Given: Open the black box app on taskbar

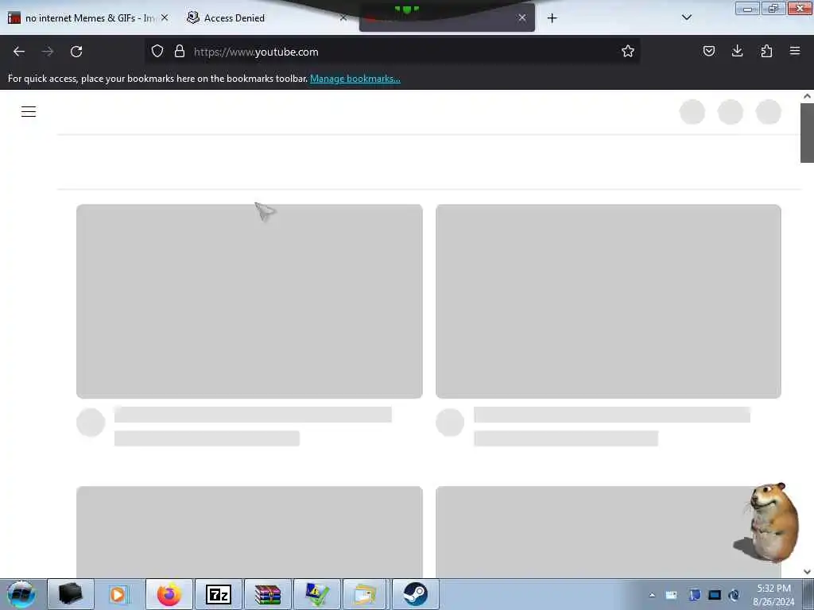Looking at the screenshot, I should click(71, 594).
